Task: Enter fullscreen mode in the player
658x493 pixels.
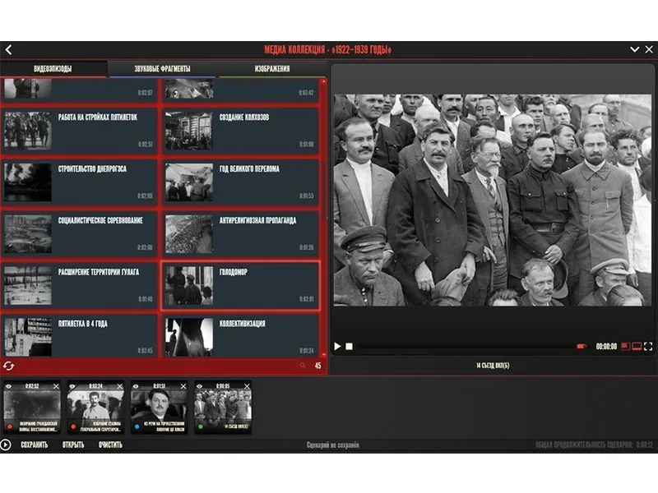Action: pos(648,347)
